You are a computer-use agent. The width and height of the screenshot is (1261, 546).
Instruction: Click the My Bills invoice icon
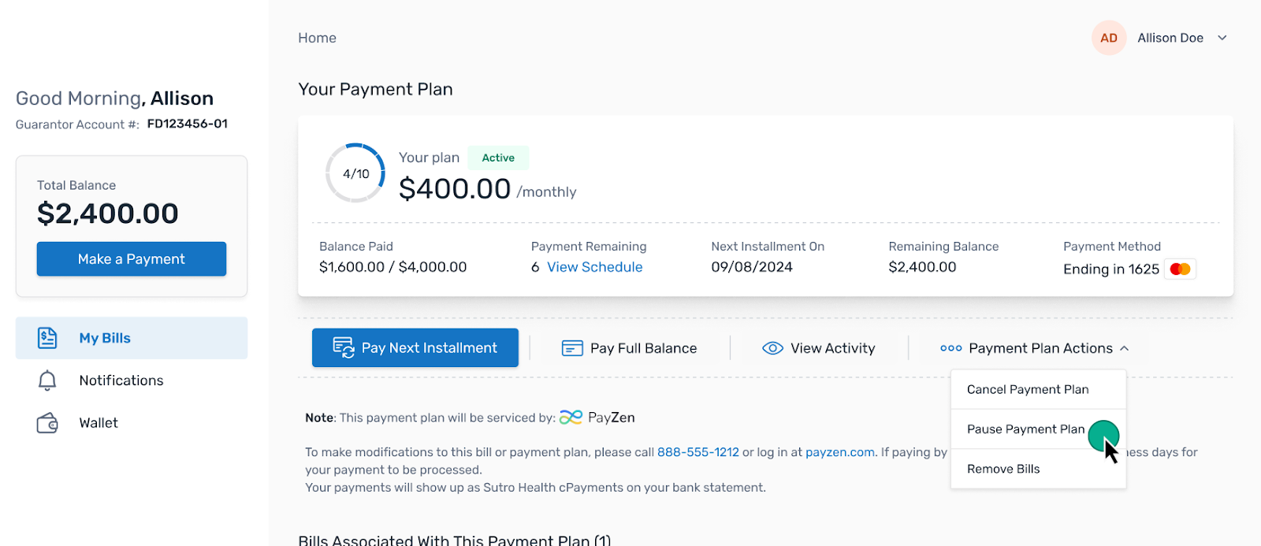click(x=47, y=338)
